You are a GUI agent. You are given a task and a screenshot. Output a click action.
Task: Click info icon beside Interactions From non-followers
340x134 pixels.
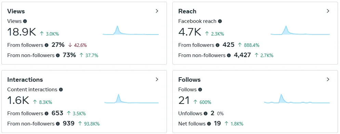(58, 124)
